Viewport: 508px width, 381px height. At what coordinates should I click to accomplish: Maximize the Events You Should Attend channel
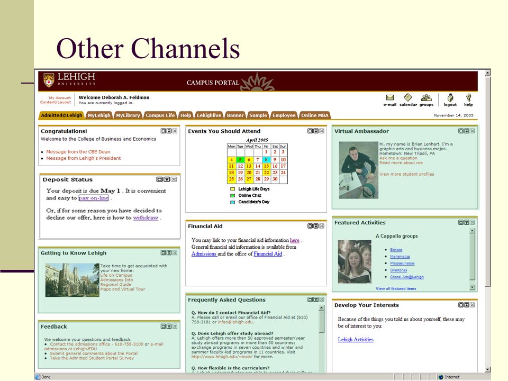point(310,131)
